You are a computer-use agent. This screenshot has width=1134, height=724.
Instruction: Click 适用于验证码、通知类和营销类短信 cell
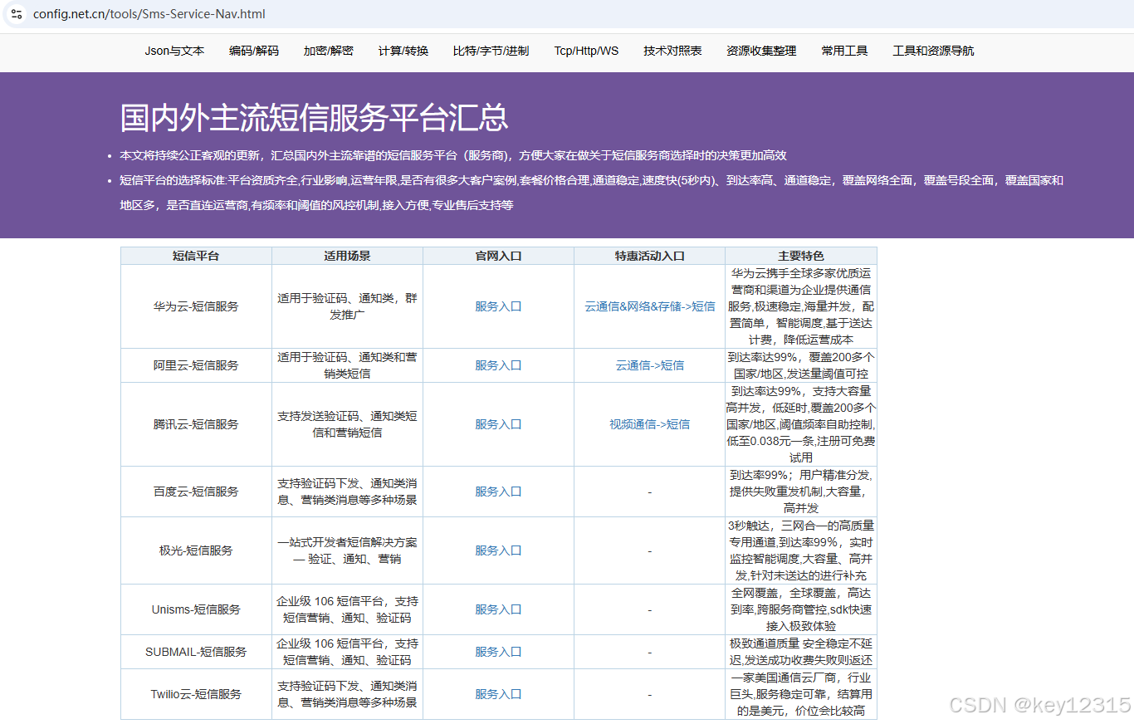tap(348, 365)
